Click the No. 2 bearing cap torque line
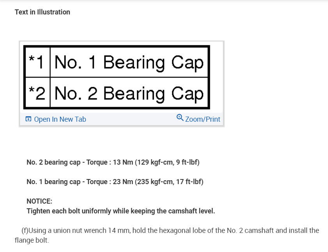Image resolution: width=328 pixels, height=252 pixels. click(113, 162)
